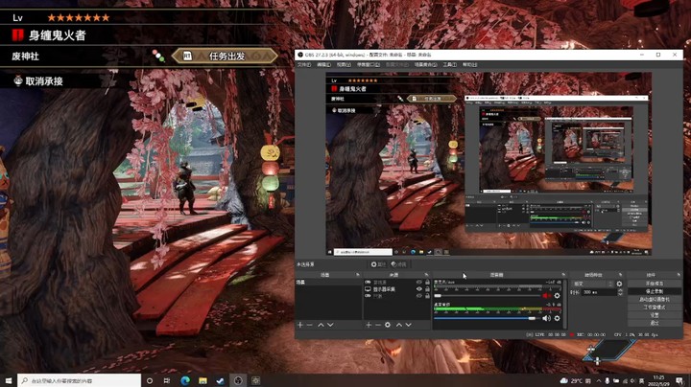Select the 显示器采集 source row
The width and height of the screenshot is (691, 387).
[x=396, y=289]
